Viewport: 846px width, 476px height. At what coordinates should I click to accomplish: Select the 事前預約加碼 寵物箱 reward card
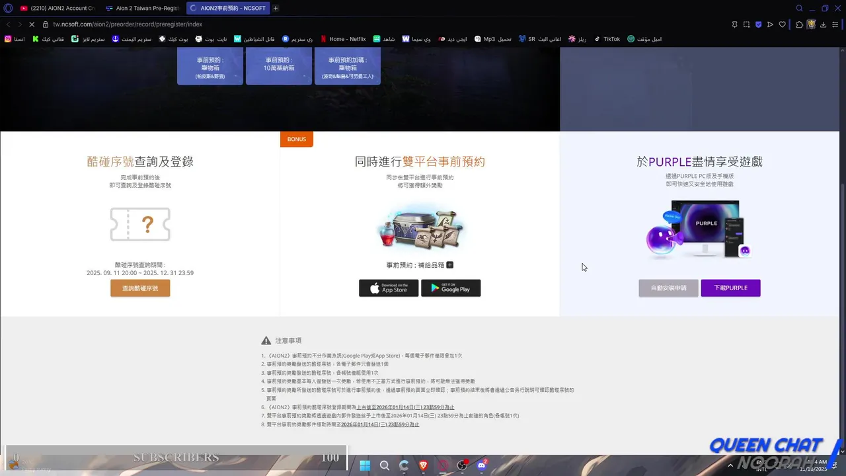click(348, 66)
